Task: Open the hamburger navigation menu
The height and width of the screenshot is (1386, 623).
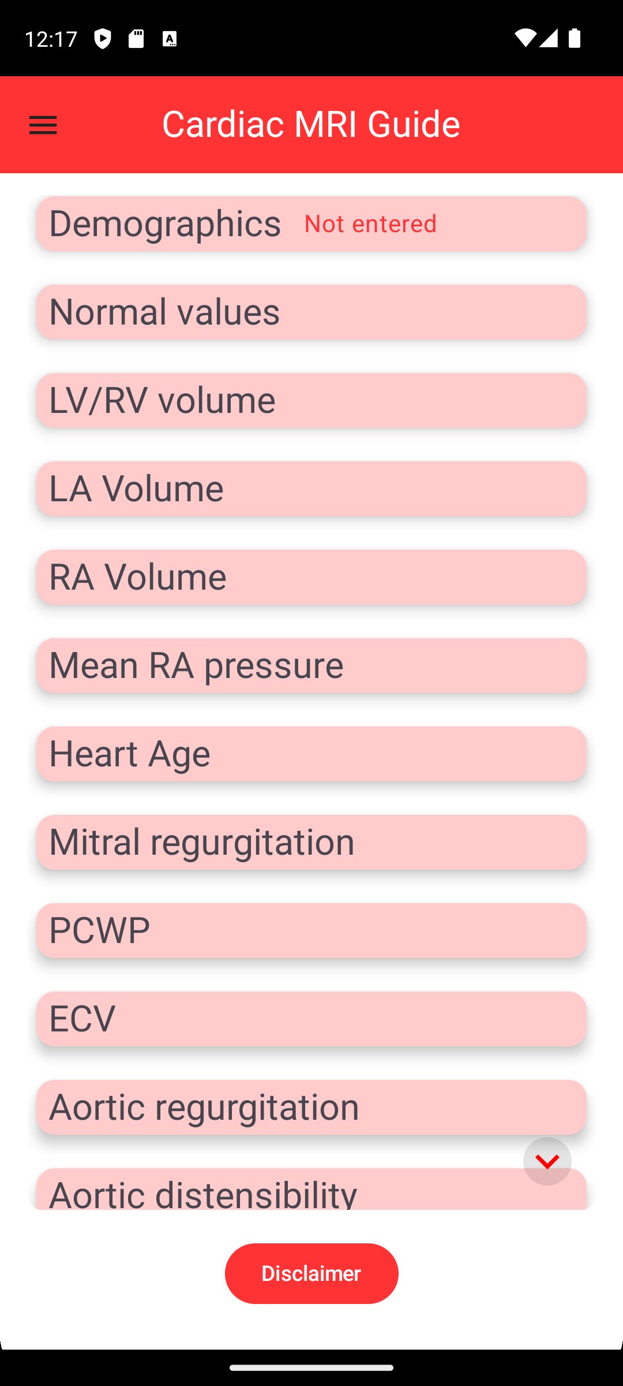Action: tap(43, 125)
